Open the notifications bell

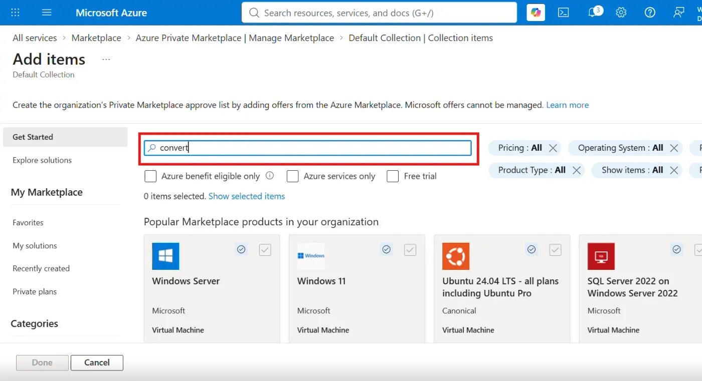(x=593, y=13)
